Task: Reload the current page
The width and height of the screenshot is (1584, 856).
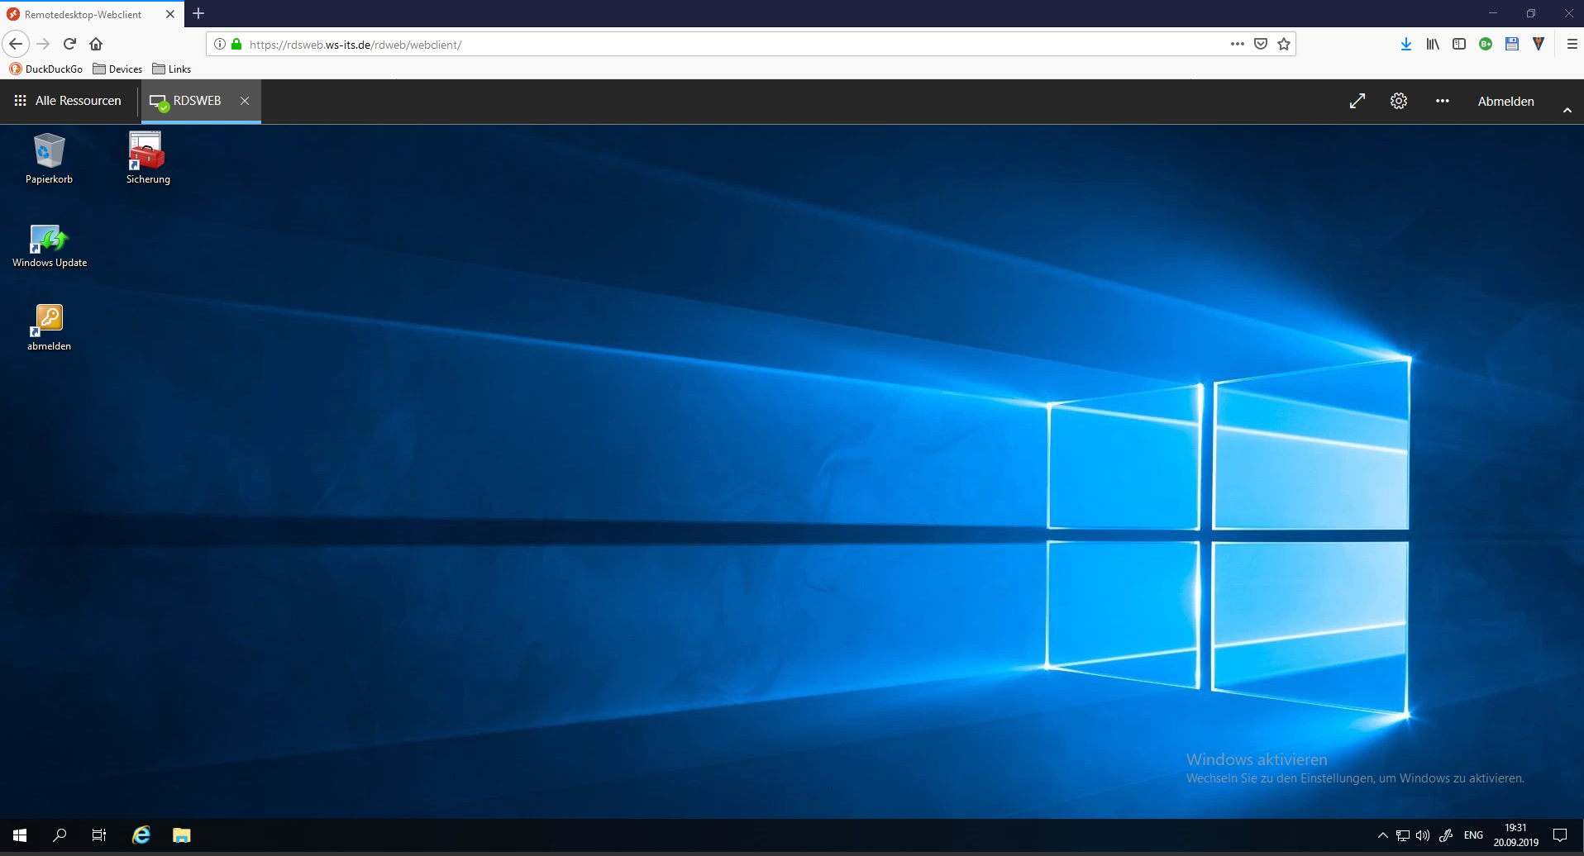Action: (70, 44)
